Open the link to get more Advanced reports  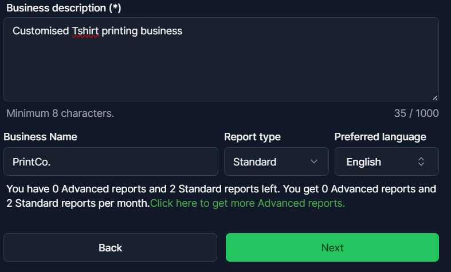point(248,203)
